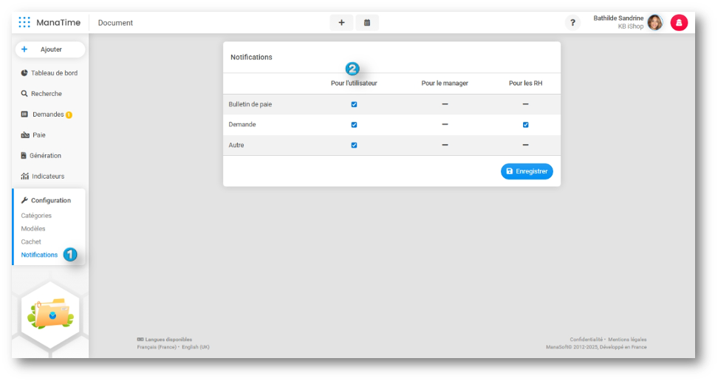Click the Pour les RH column header
The image size is (718, 381).
[x=526, y=83]
